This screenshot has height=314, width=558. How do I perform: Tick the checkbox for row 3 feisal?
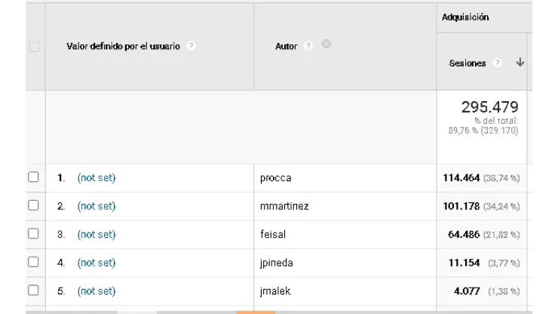[x=33, y=234]
